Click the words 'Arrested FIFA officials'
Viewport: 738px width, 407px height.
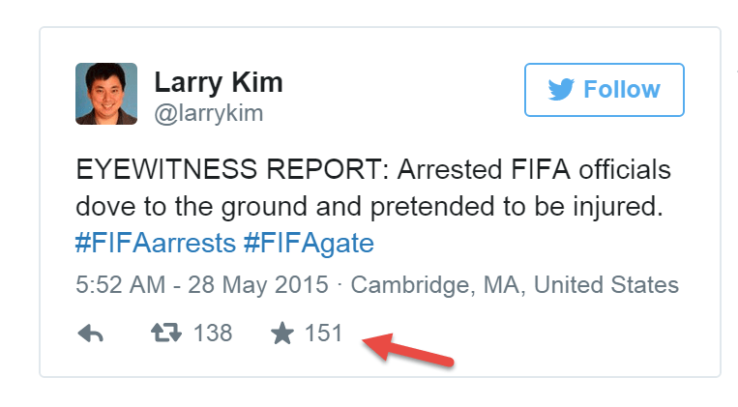pyautogui.click(x=534, y=169)
